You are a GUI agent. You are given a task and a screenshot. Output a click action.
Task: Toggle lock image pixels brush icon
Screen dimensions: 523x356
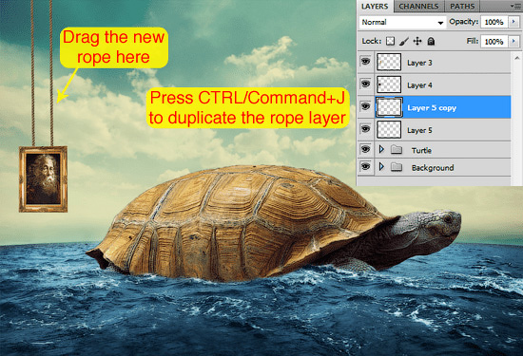404,41
